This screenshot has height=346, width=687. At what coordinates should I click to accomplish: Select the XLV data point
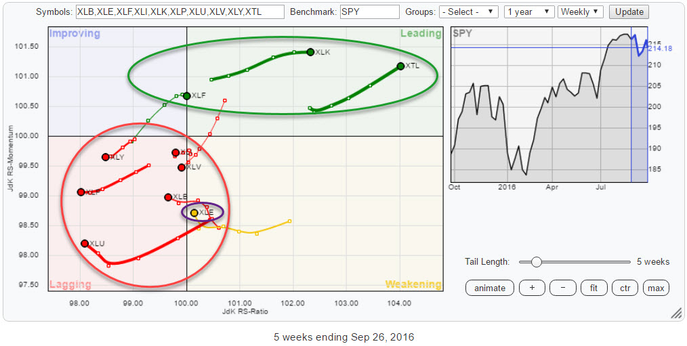point(182,167)
